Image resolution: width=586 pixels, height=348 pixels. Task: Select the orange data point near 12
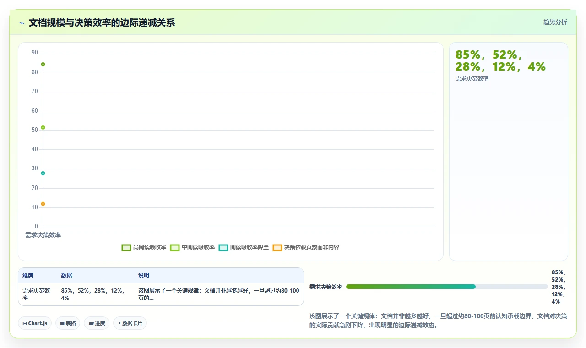click(43, 204)
